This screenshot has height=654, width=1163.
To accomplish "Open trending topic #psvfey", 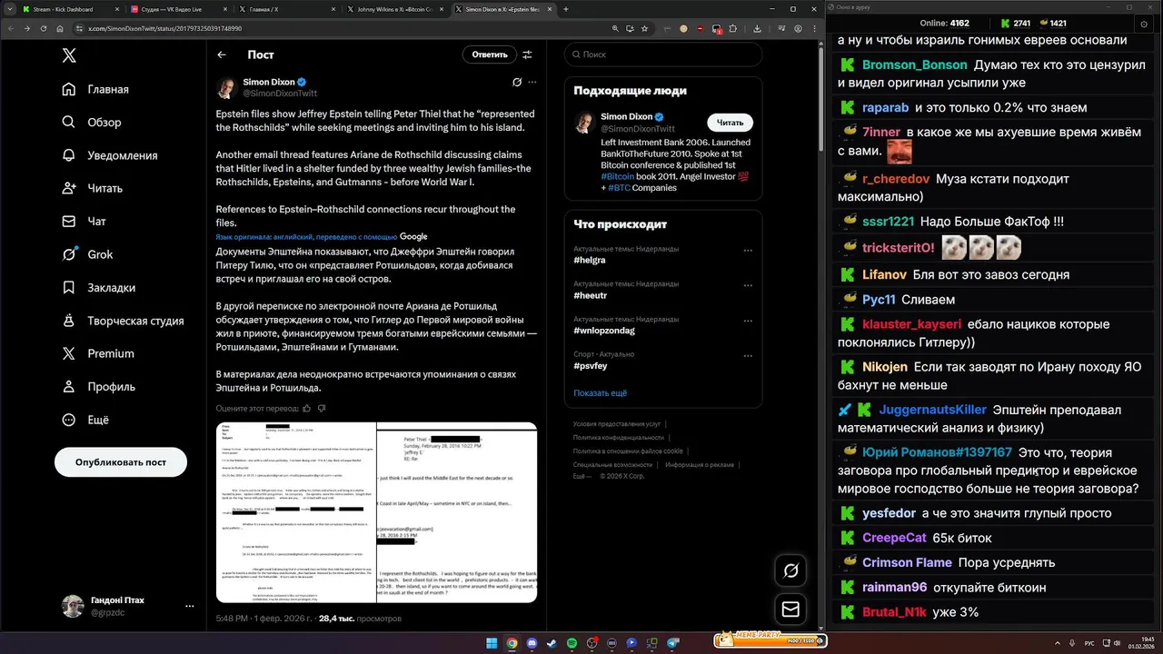I will [590, 366].
